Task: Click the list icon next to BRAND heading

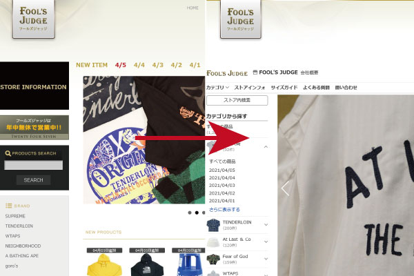Action: [x=9, y=206]
